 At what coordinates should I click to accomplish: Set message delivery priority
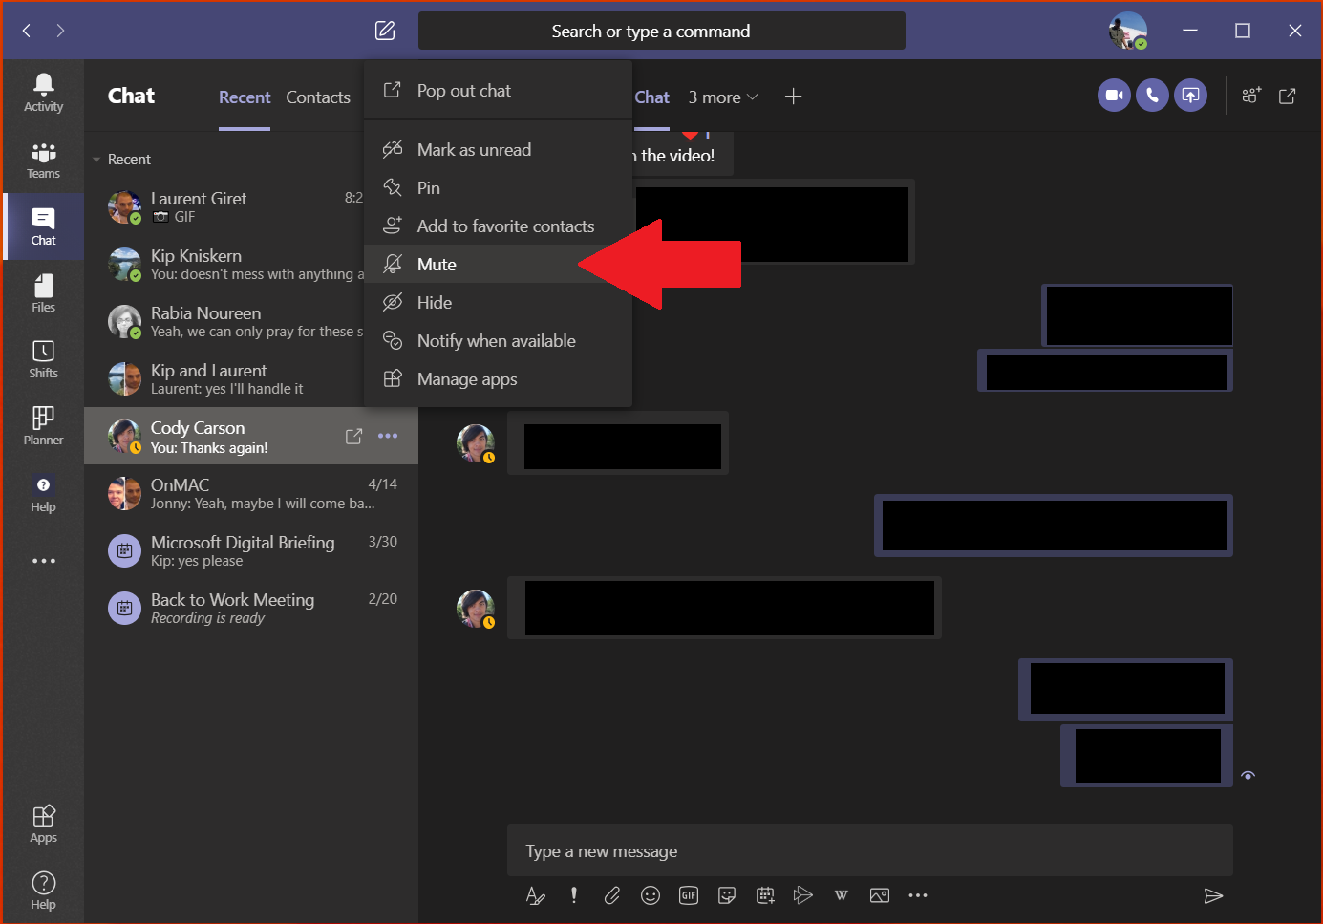[574, 895]
